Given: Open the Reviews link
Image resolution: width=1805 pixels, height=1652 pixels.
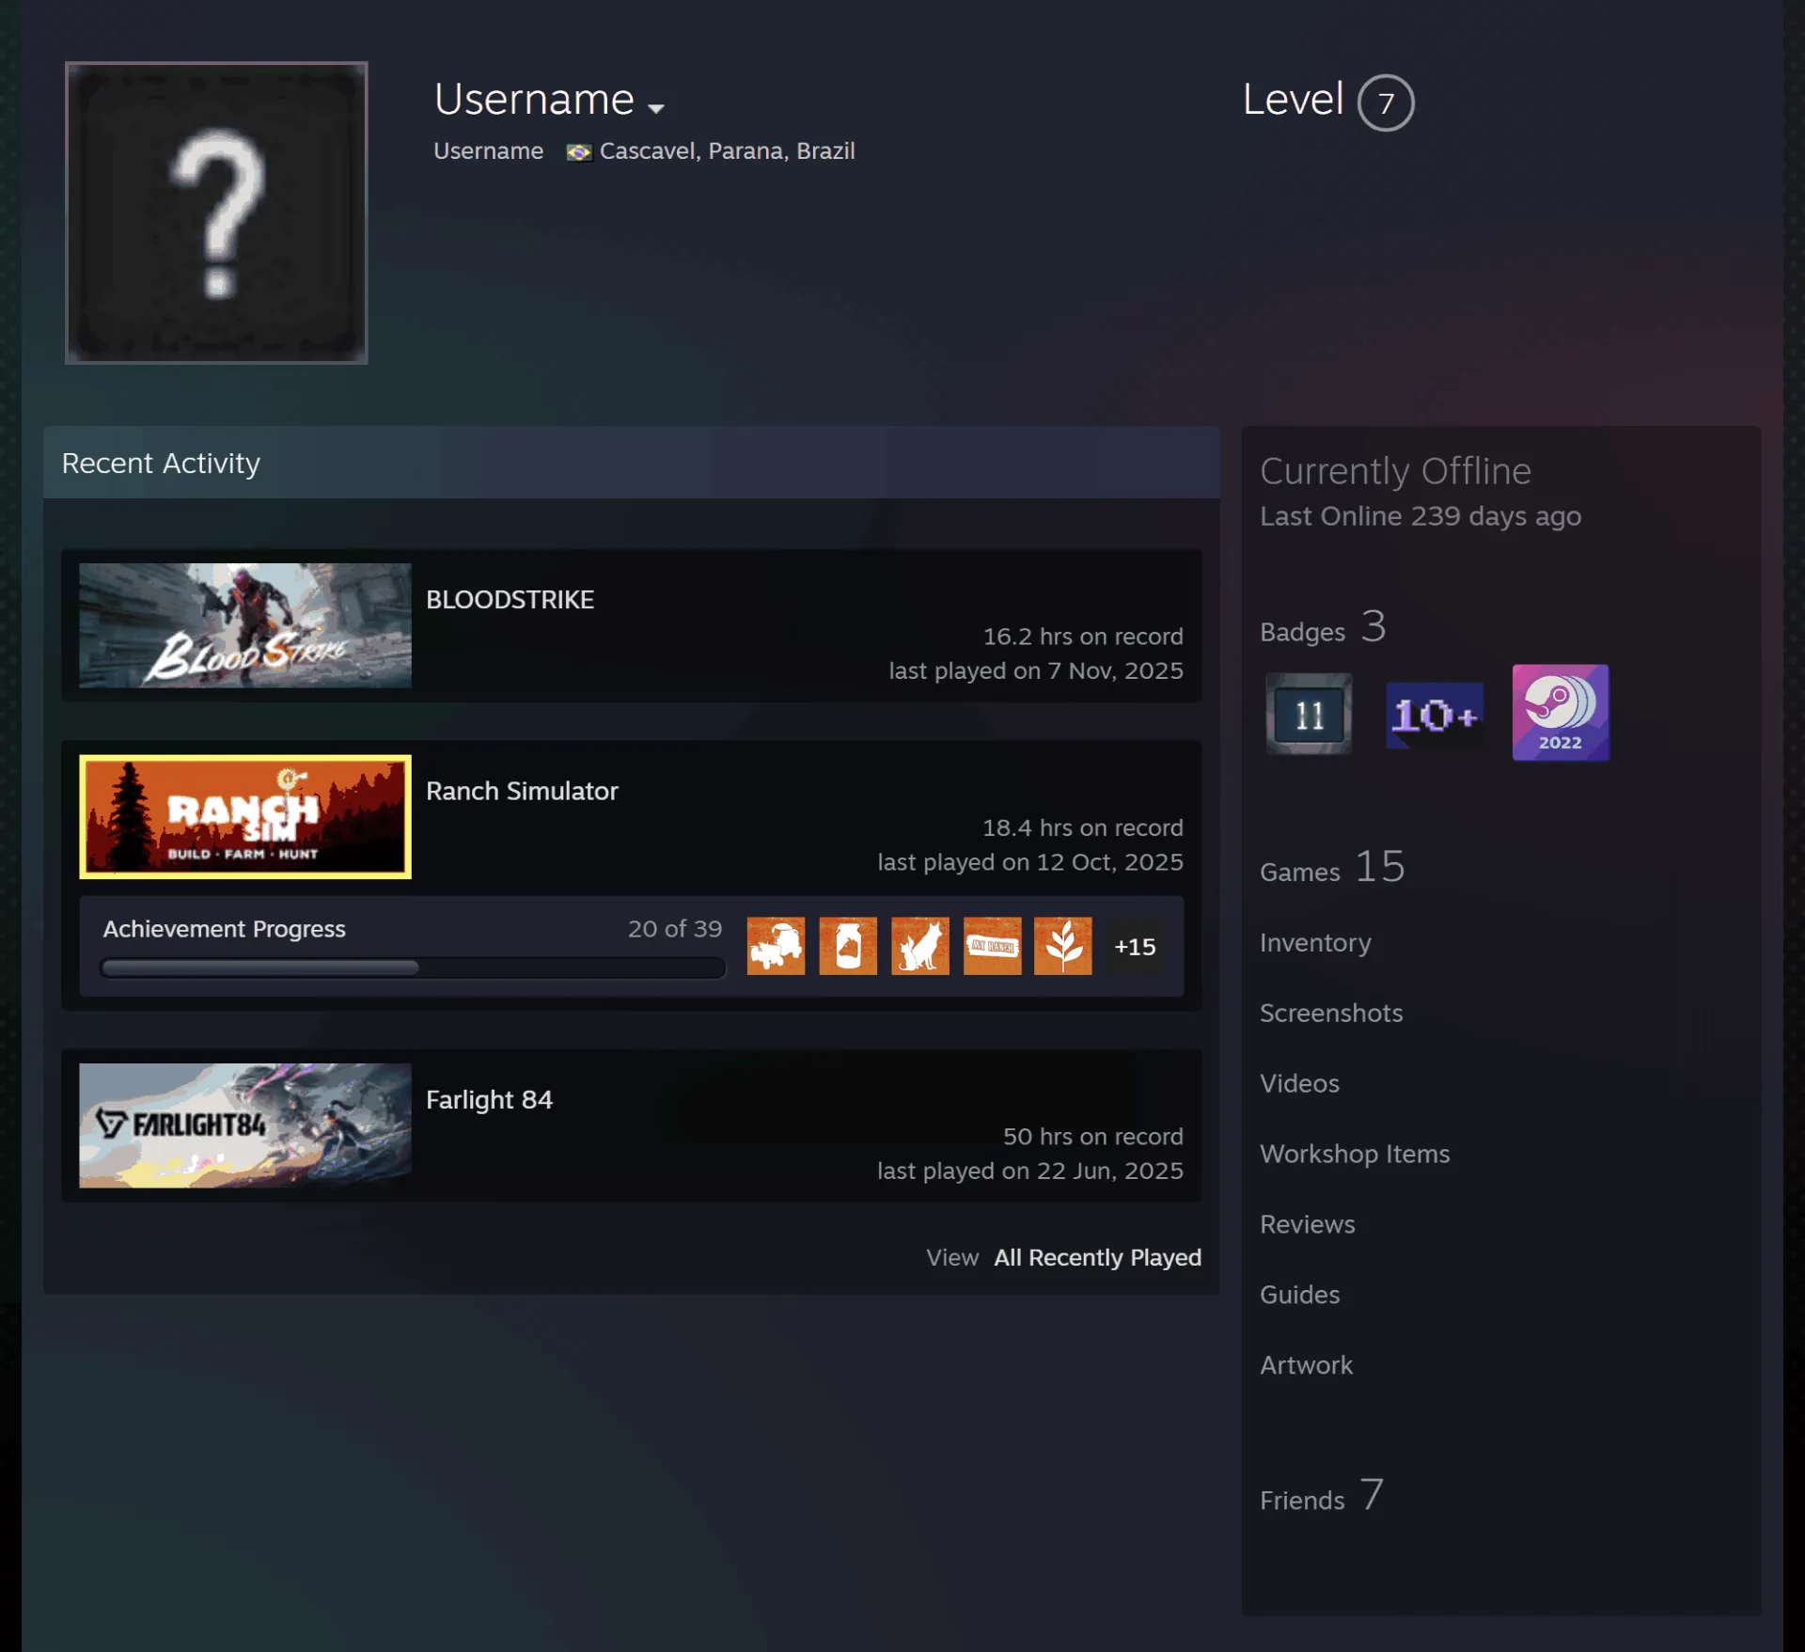Looking at the screenshot, I should coord(1308,1224).
